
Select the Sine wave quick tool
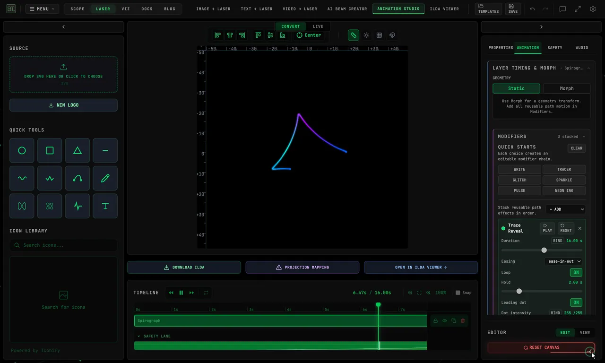22,178
